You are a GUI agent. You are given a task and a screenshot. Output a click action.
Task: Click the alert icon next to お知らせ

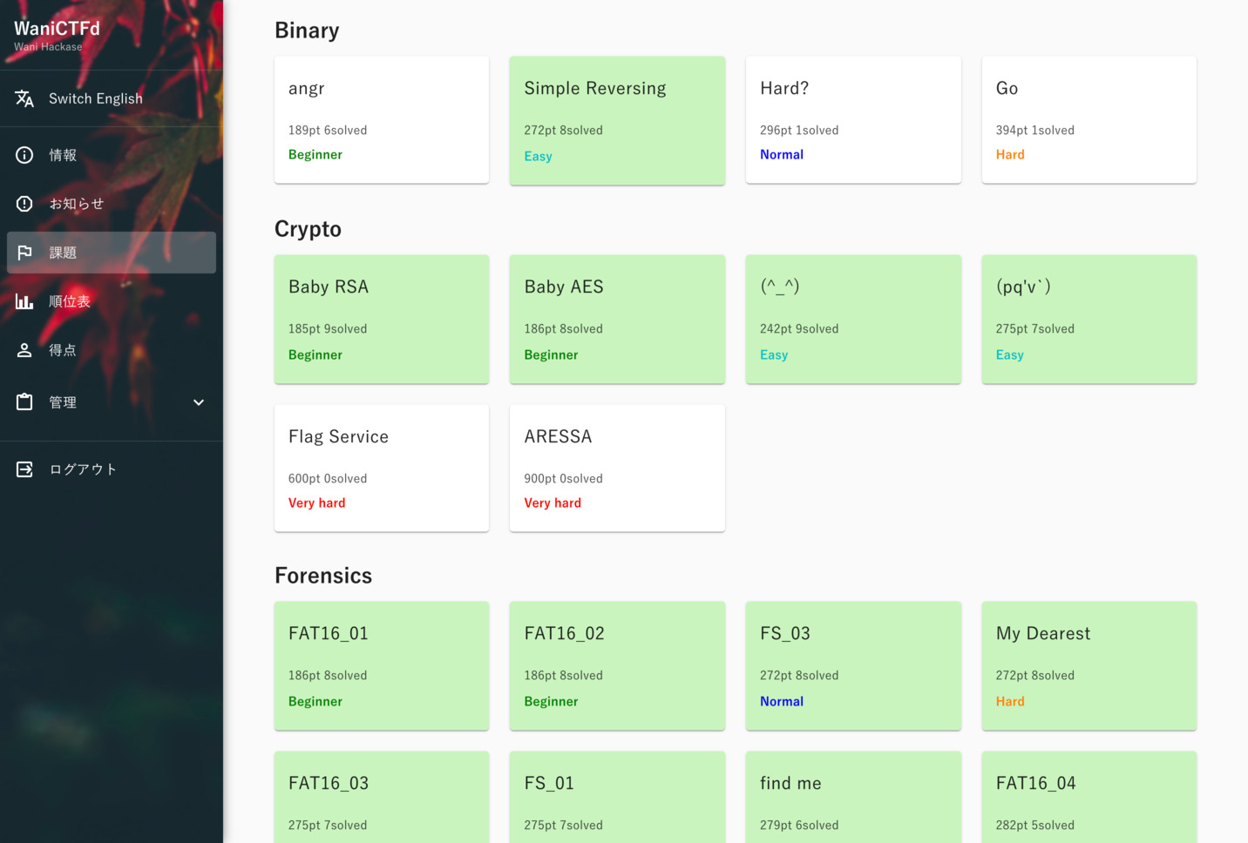coord(24,204)
